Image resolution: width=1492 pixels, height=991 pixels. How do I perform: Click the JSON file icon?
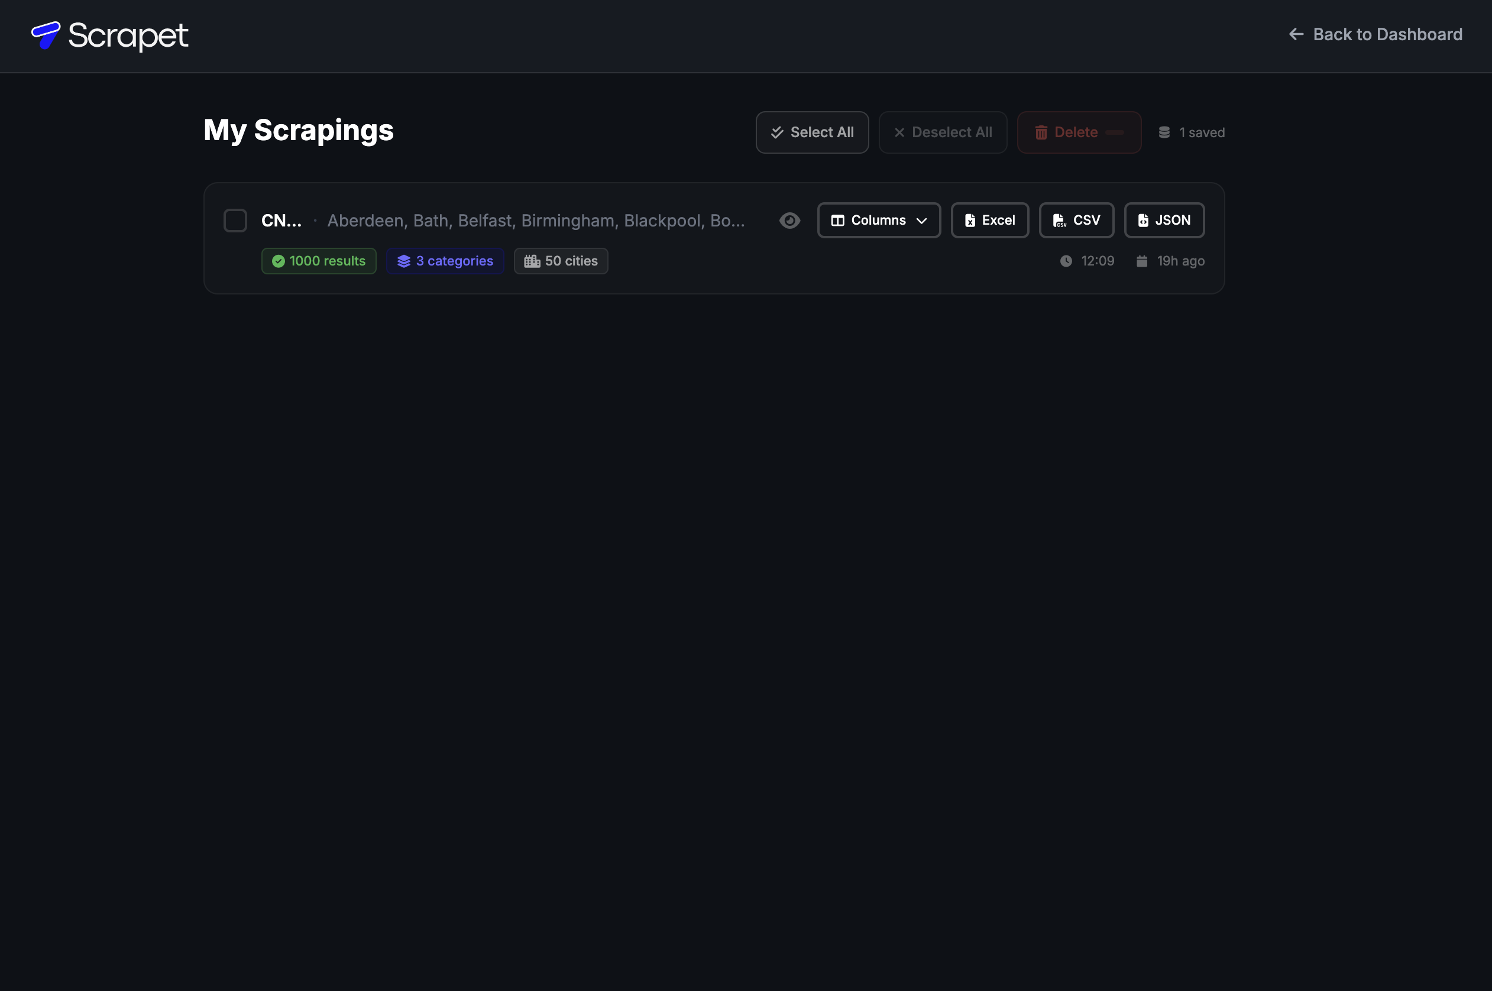[1143, 221]
